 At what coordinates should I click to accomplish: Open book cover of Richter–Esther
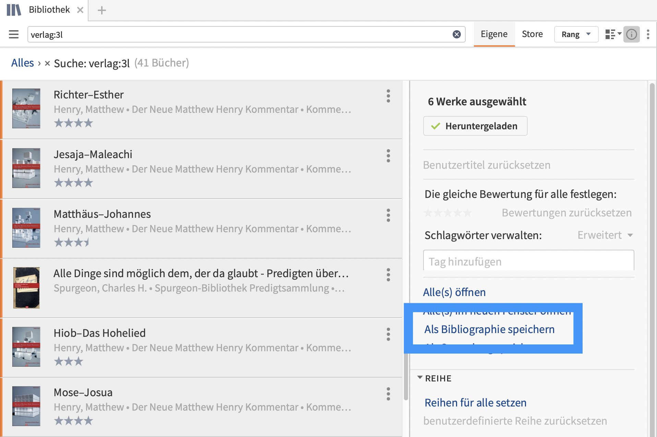[x=26, y=108]
